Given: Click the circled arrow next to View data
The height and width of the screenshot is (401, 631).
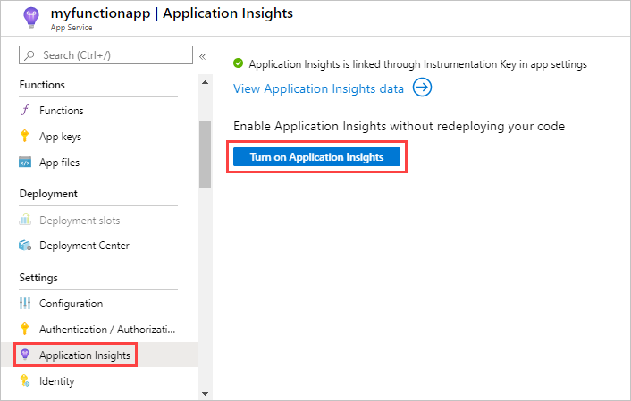Looking at the screenshot, I should pyautogui.click(x=422, y=88).
